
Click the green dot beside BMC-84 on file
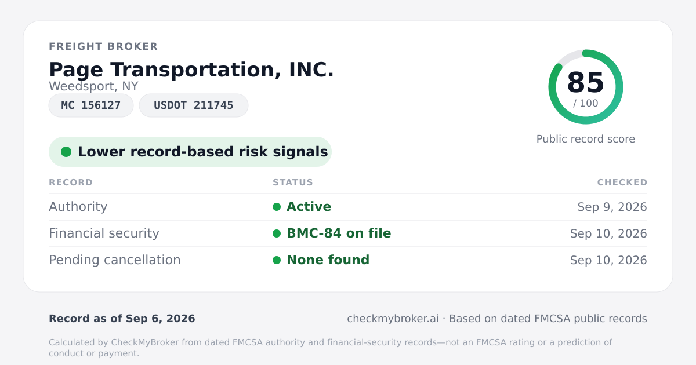pos(277,233)
